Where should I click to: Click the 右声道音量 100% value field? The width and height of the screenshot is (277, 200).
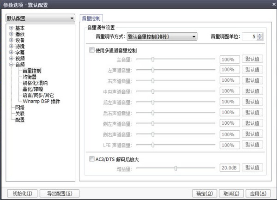(229, 80)
